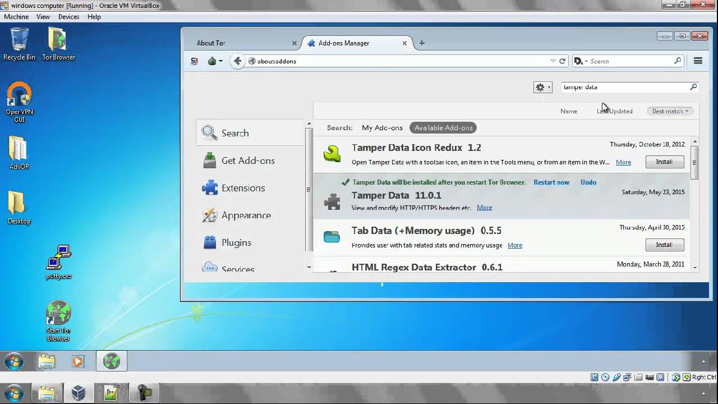Click the Tab Data folder icon
The height and width of the screenshot is (404, 718).
coord(332,237)
